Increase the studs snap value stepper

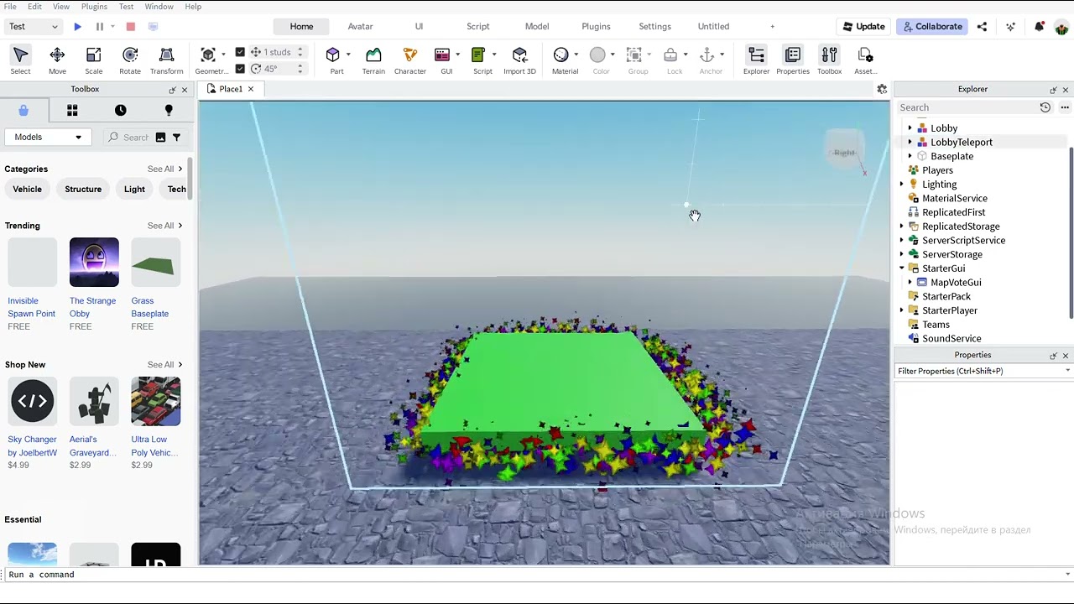[300, 49]
